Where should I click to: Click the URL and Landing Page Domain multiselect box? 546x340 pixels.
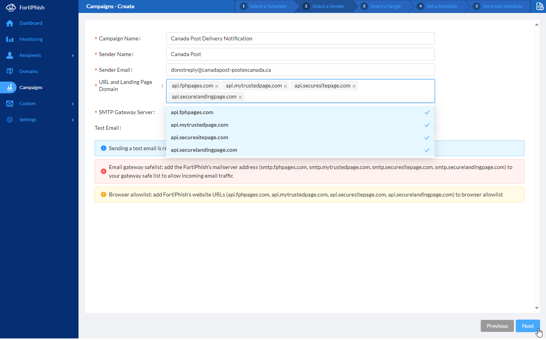300,91
